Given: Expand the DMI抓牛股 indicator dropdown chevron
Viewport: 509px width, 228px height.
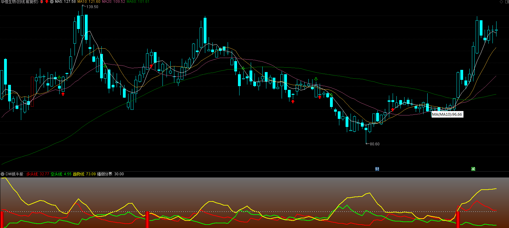Looking at the screenshot, I should click(x=2, y=174).
